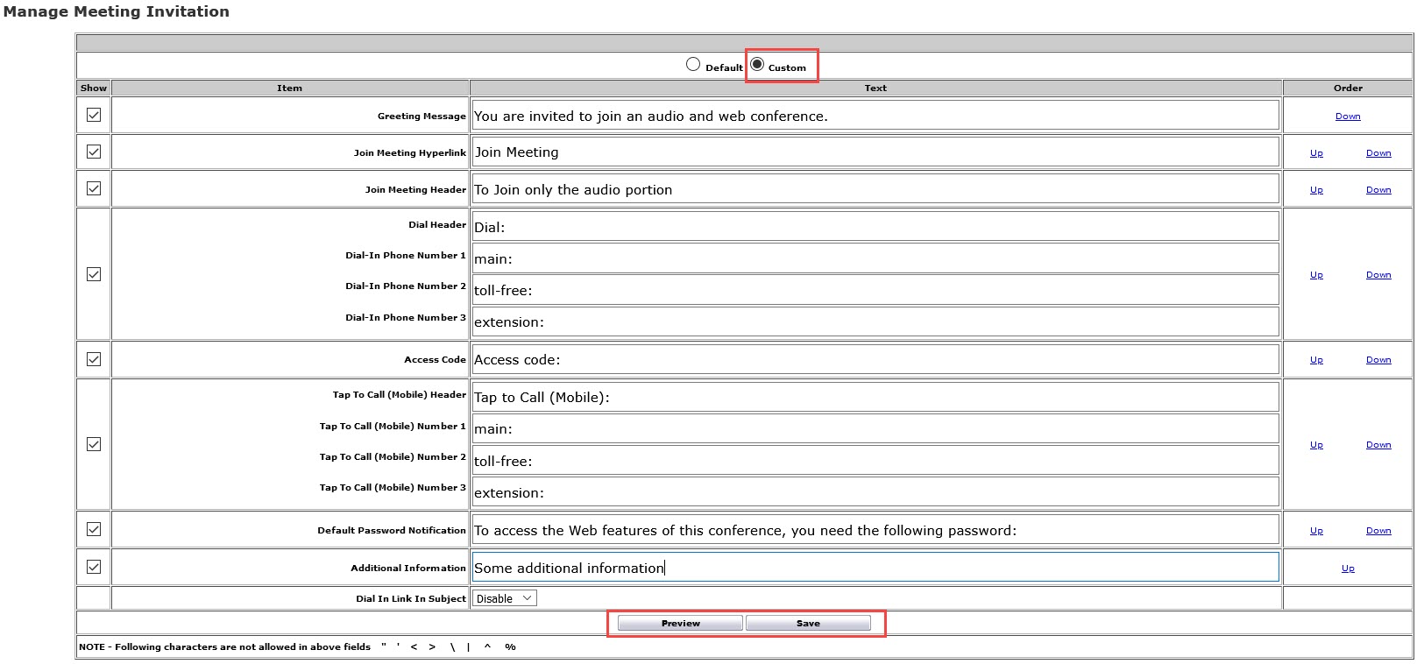Move Tap To Call section down

click(x=1378, y=445)
